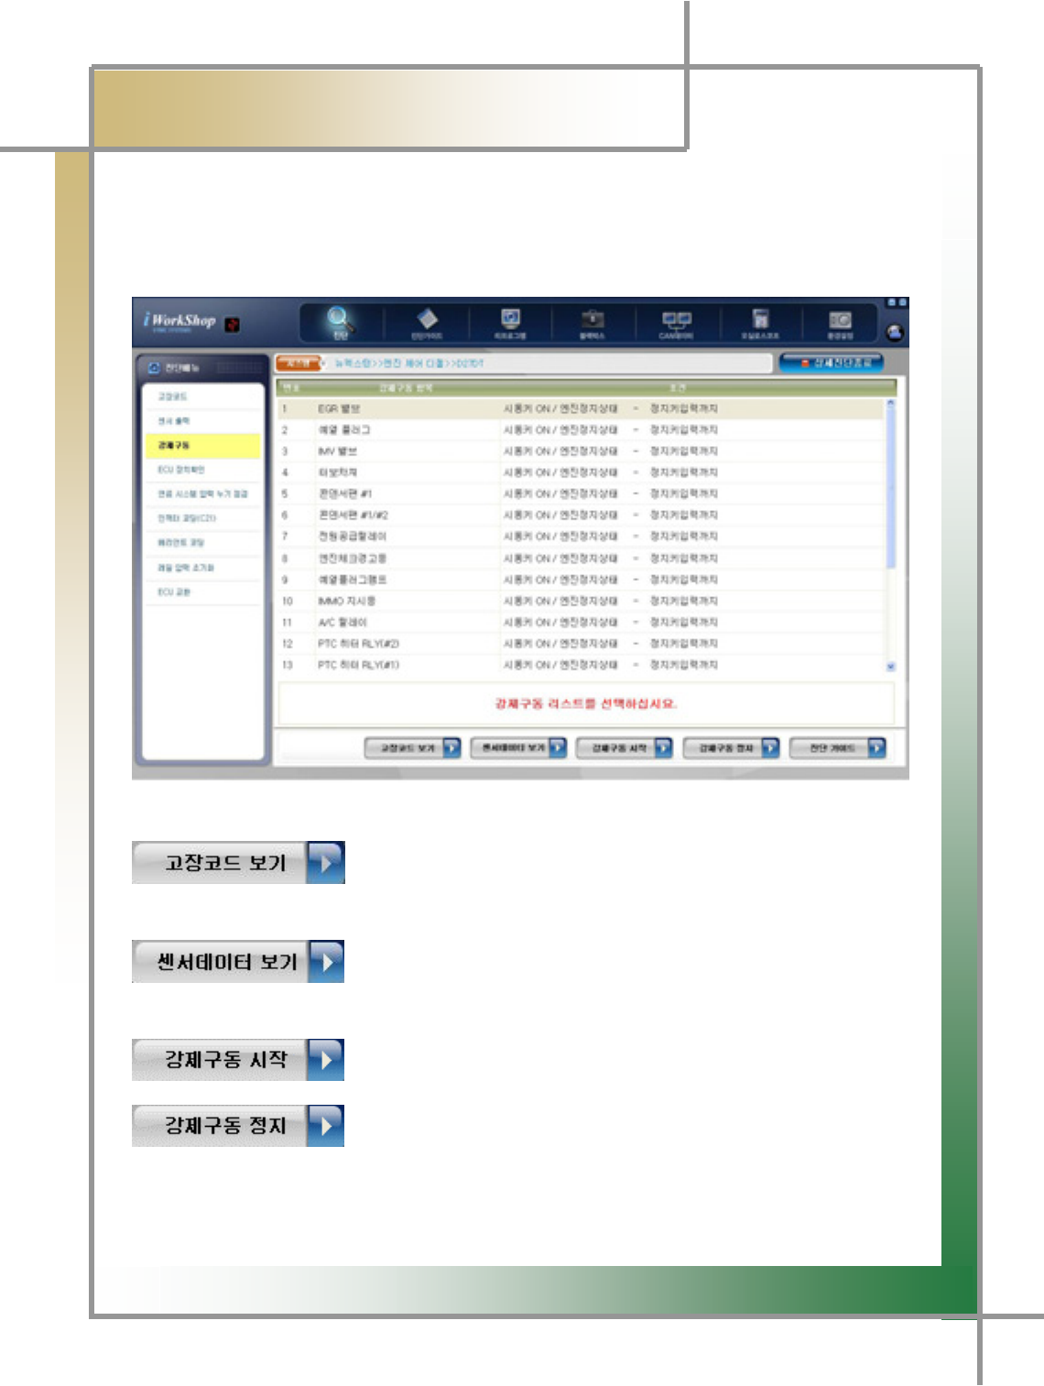This screenshot has width=1044, height=1386.
Task: Select row 7 전원공급릴레이 in the list
Action: pyautogui.click(x=581, y=537)
